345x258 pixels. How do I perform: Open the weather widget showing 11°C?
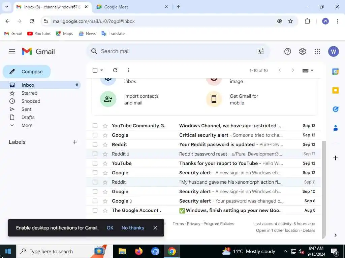tap(249, 251)
